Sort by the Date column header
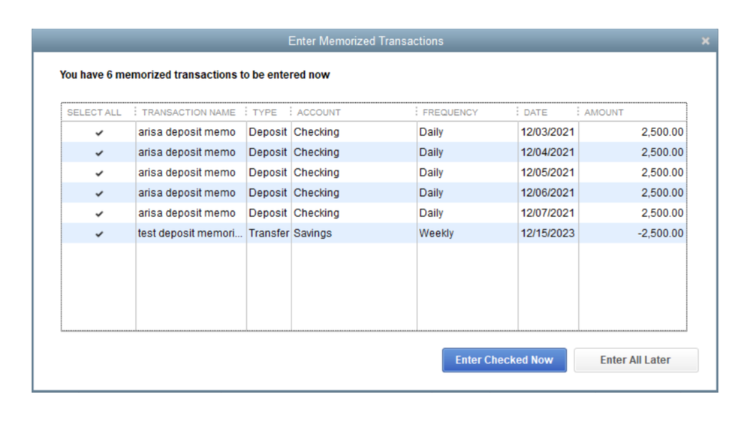750x422 pixels. point(535,113)
